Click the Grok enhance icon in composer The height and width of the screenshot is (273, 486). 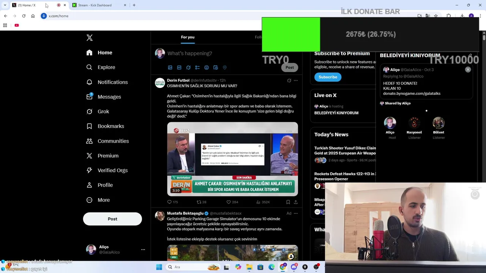[188, 67]
